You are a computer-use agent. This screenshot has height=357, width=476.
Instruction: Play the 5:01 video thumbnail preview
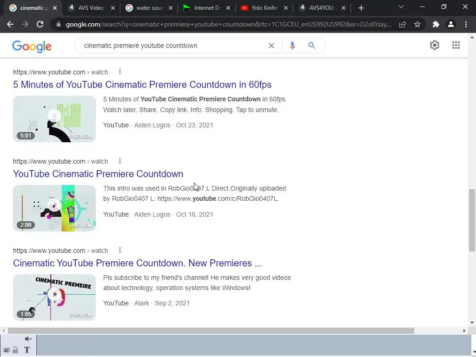pos(54,119)
